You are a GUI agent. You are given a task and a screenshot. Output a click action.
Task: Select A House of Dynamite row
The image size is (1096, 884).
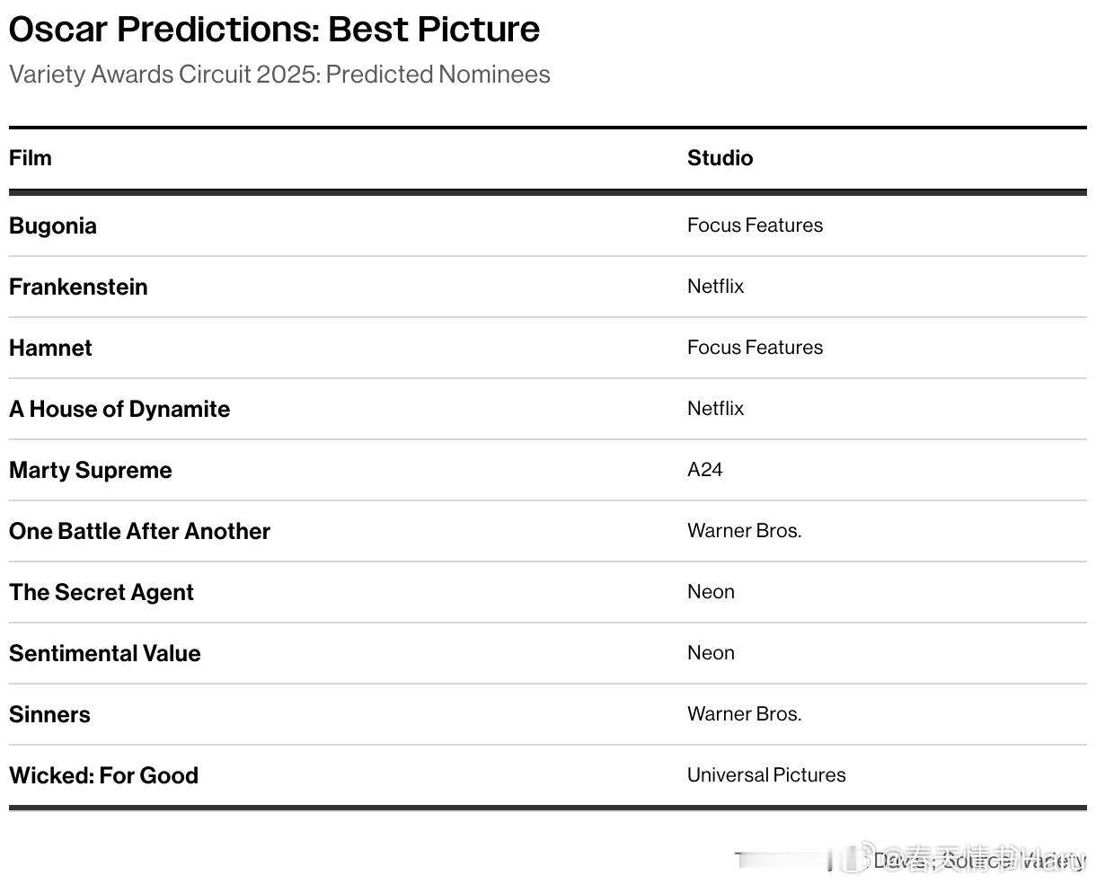tap(548, 409)
